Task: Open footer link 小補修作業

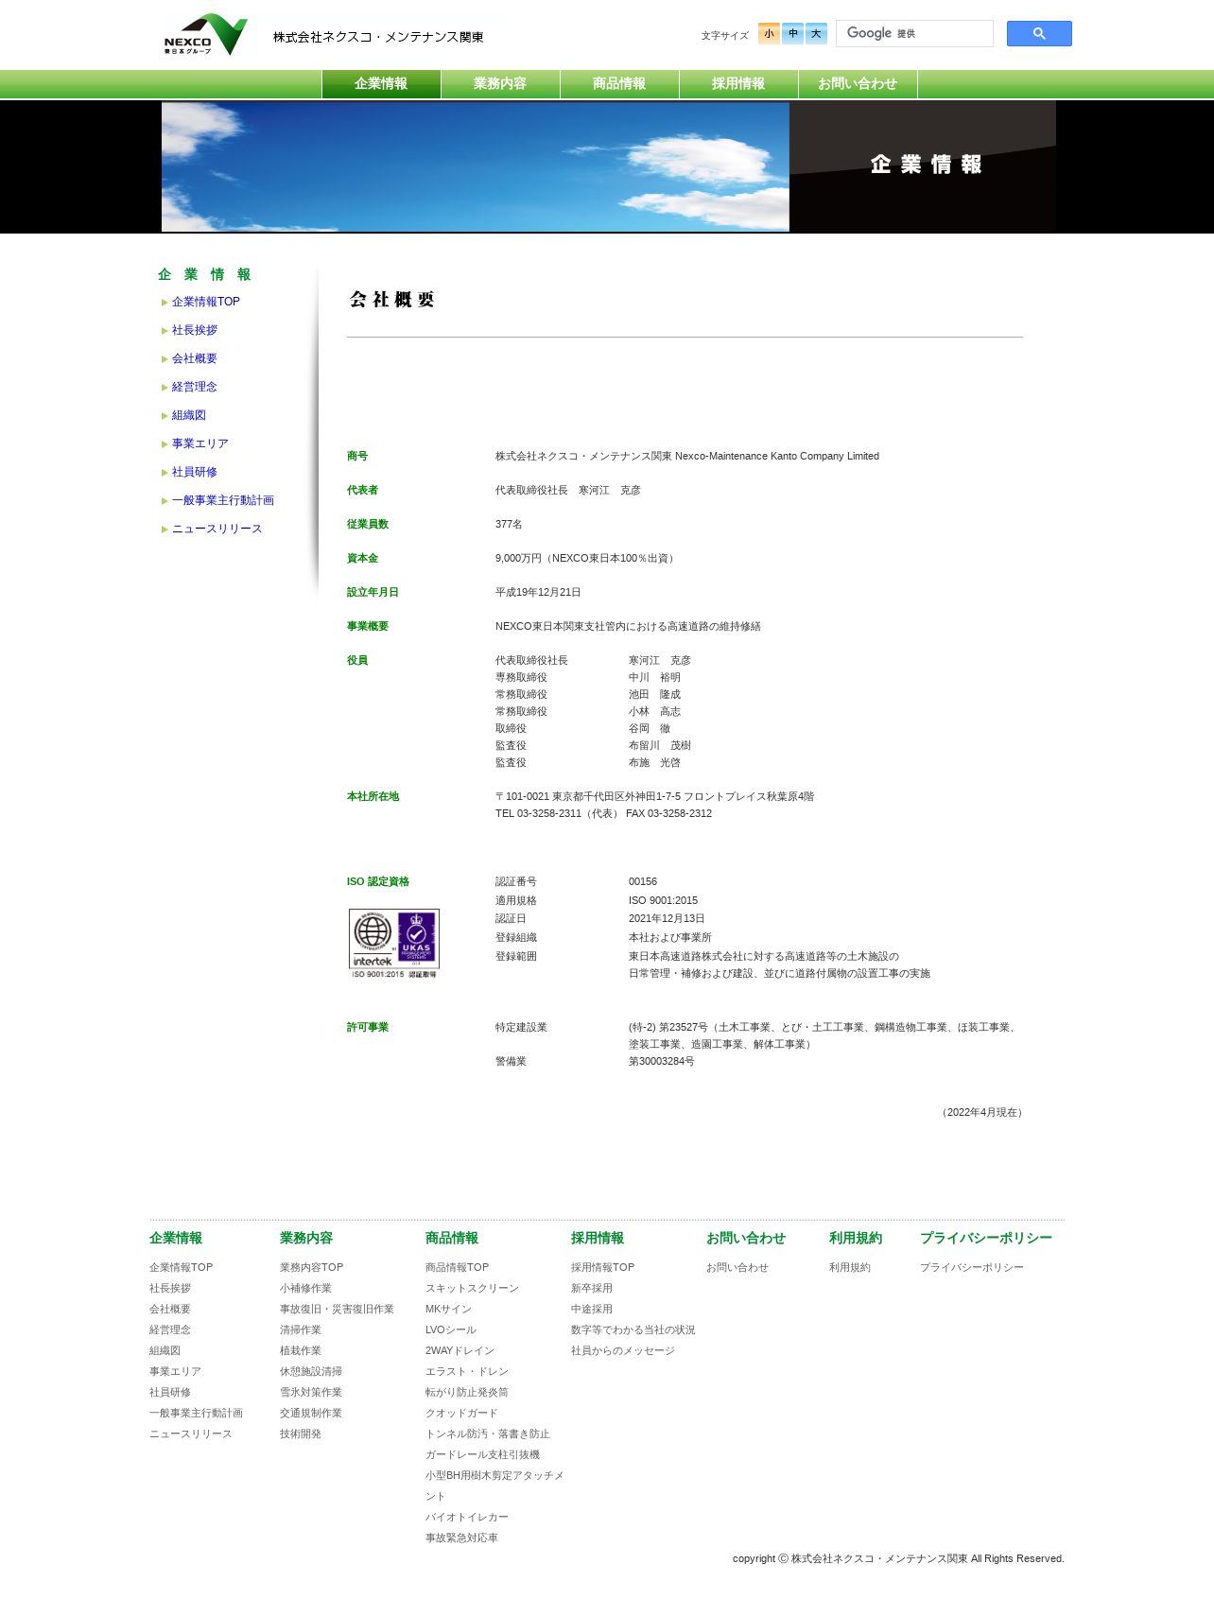Action: (305, 1288)
